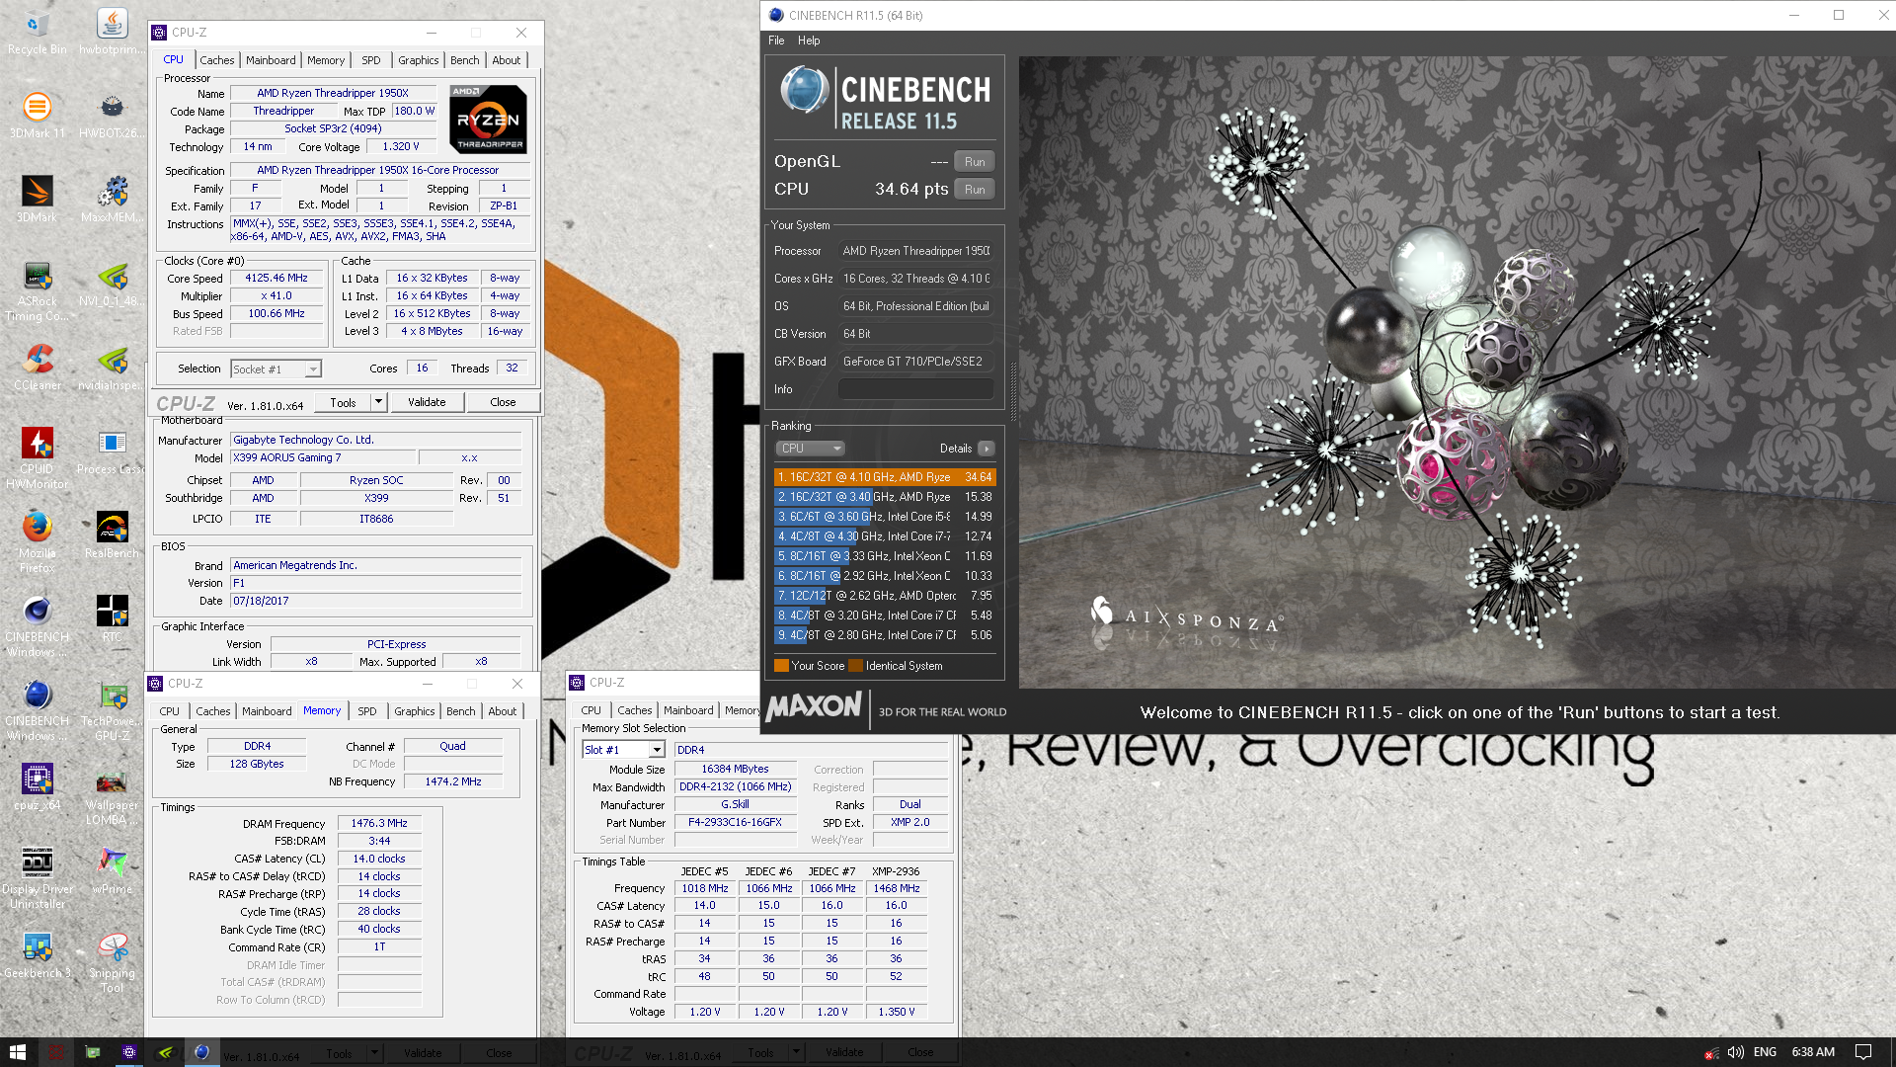Screen dimensions: 1896x1067
Task: Click the green NVIDIA taskbar icon
Action: [x=165, y=1052]
